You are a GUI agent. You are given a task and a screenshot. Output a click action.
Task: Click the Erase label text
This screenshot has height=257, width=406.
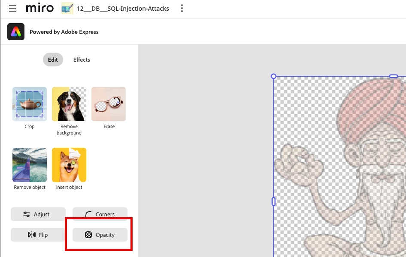pyautogui.click(x=109, y=126)
